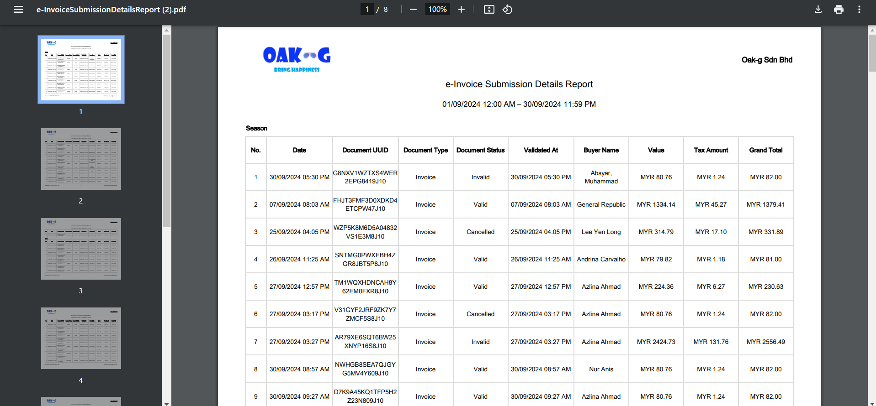Screen dimensions: 876x406
Task: Click 'Cancelled' status in row 3
Action: [x=480, y=232]
